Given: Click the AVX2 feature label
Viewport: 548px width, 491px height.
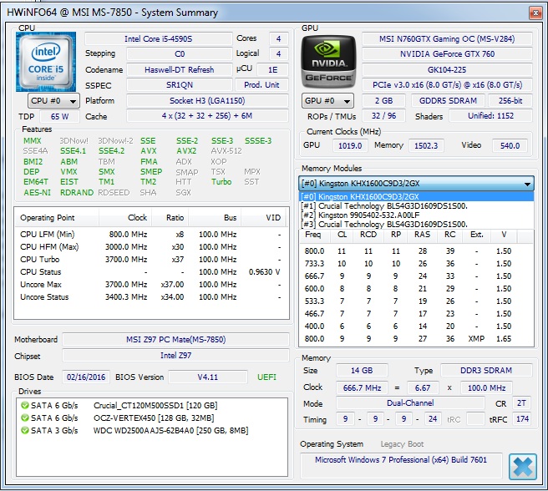Looking at the screenshot, I should (186, 151).
